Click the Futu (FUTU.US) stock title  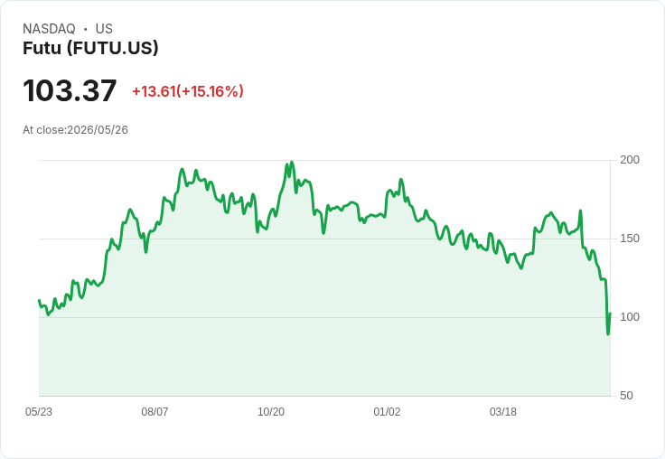(x=90, y=48)
